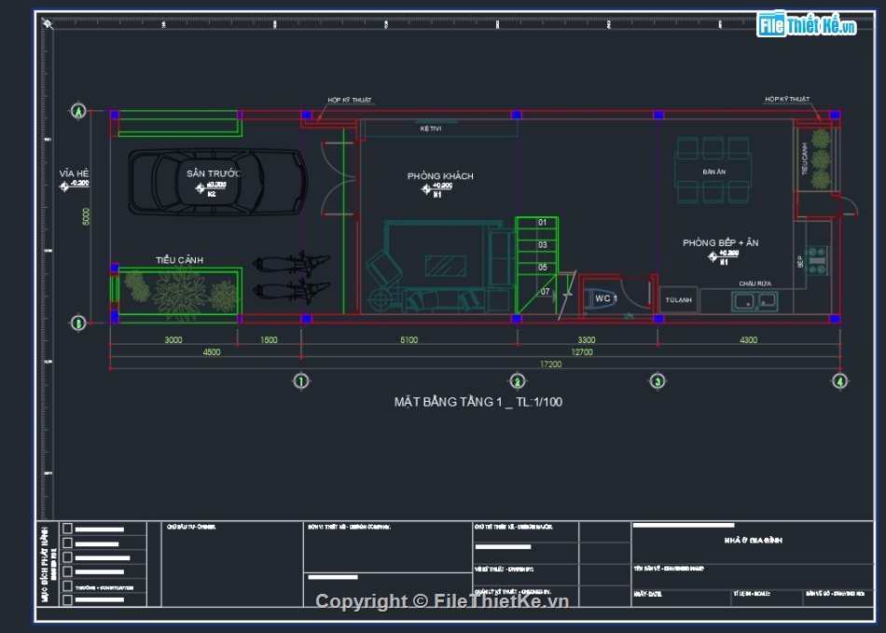886x633 pixels.
Task: Select the PHÒNG KHÁCH room label
Action: [x=440, y=176]
